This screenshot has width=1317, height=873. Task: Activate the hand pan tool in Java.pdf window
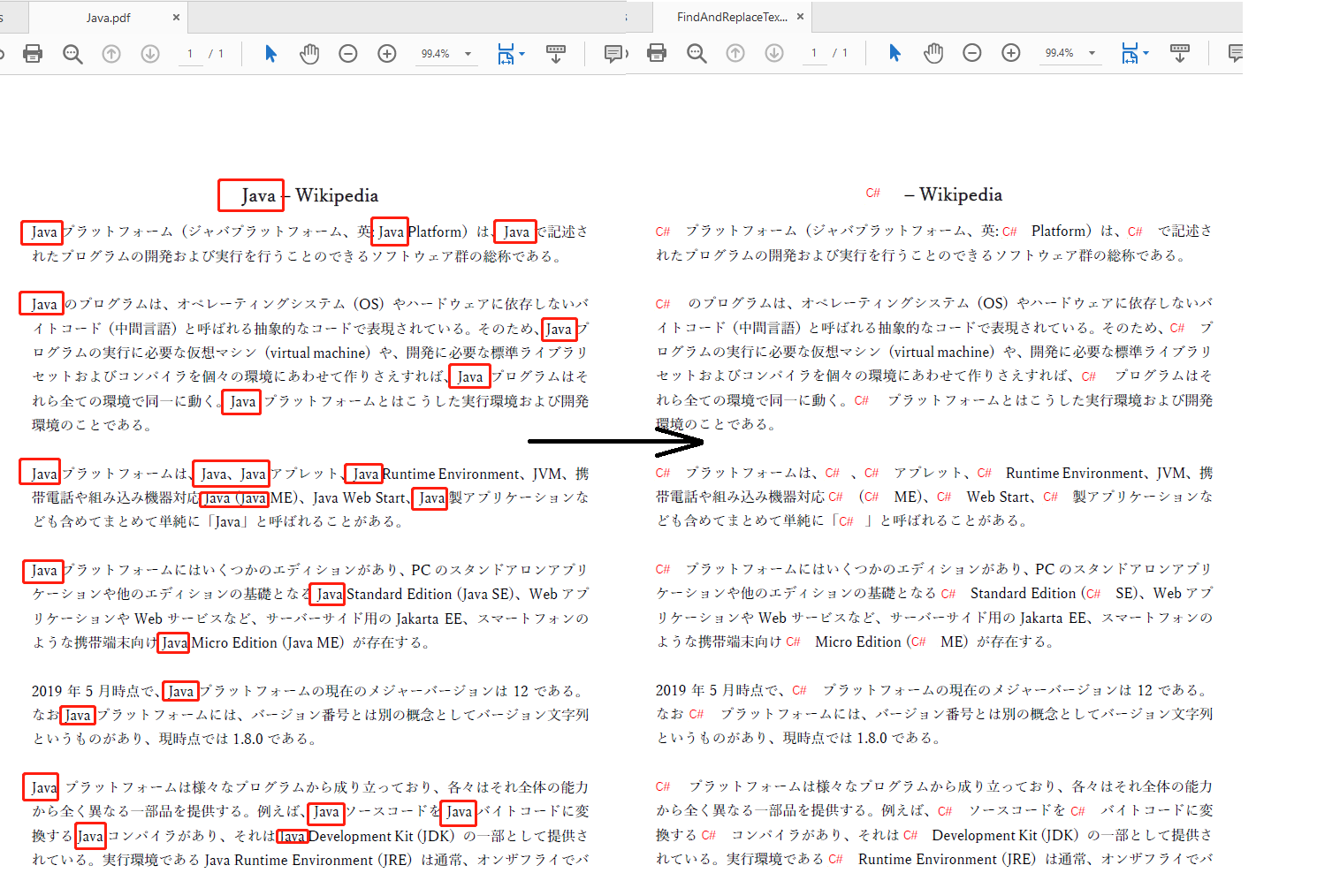coord(309,54)
